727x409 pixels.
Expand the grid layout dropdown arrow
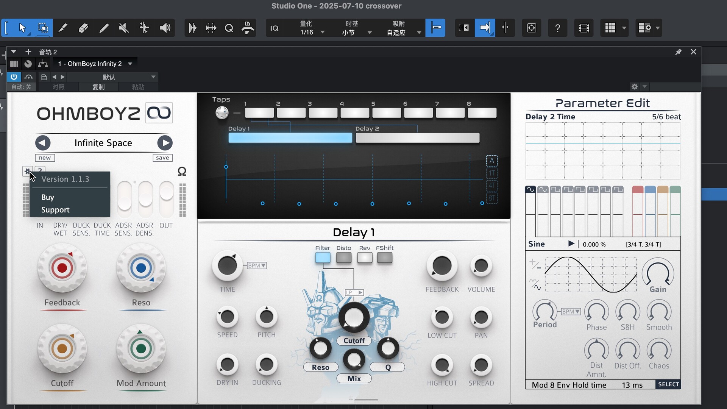pyautogui.click(x=624, y=28)
